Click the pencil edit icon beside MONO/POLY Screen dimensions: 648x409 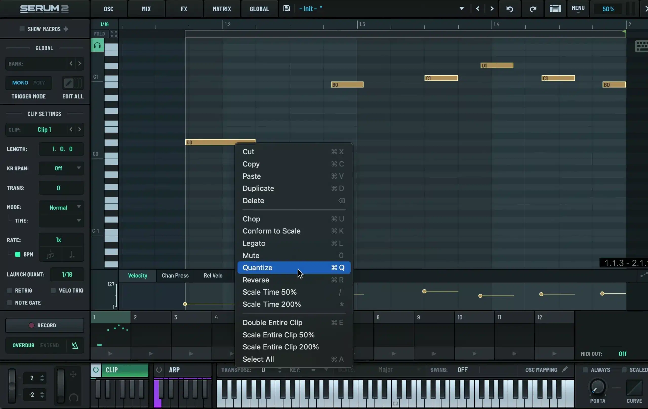point(68,83)
